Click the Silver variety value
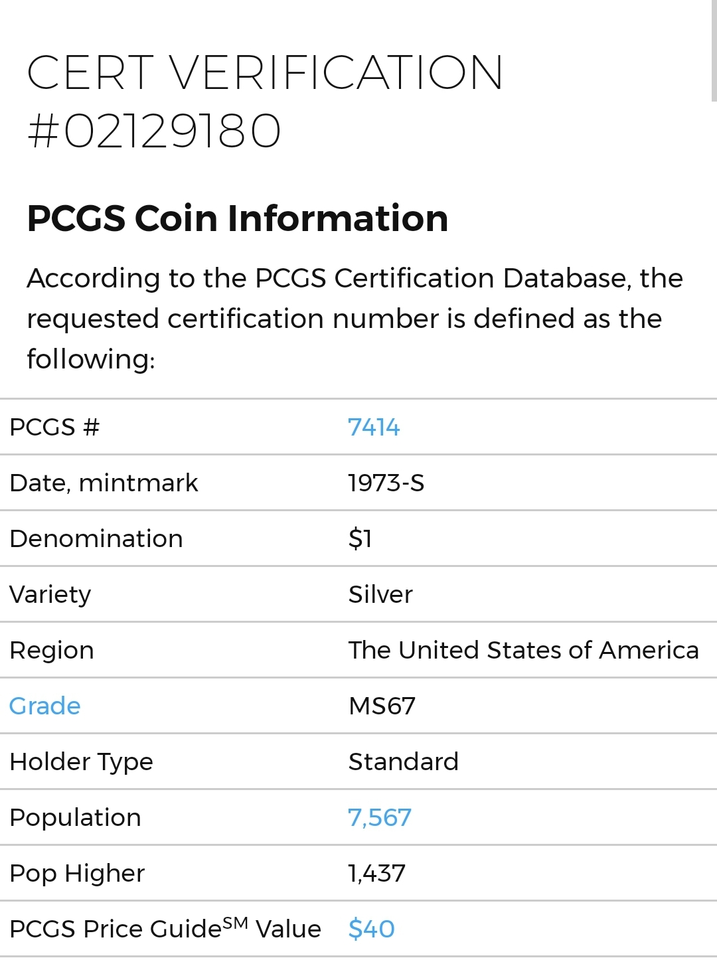 (x=380, y=594)
